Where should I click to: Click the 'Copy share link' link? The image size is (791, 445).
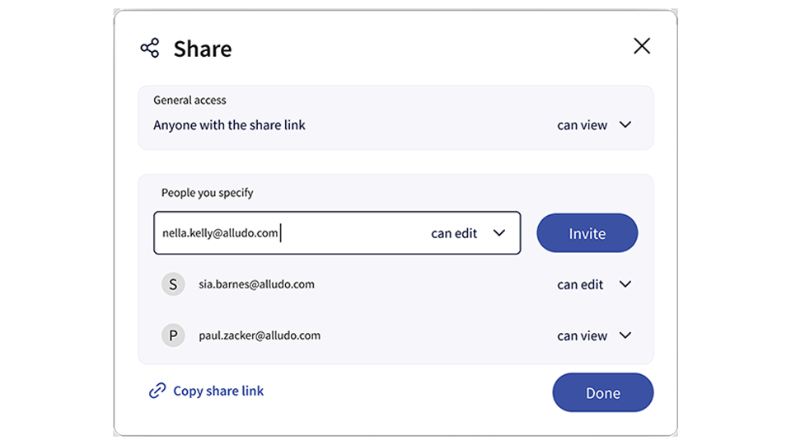[x=218, y=391]
